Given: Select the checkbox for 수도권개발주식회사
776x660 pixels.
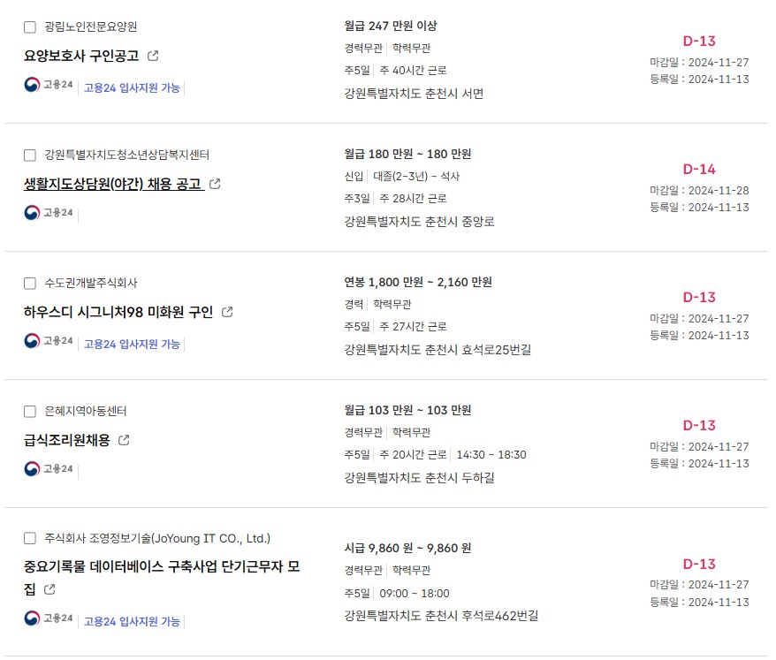Looking at the screenshot, I should coord(30,283).
